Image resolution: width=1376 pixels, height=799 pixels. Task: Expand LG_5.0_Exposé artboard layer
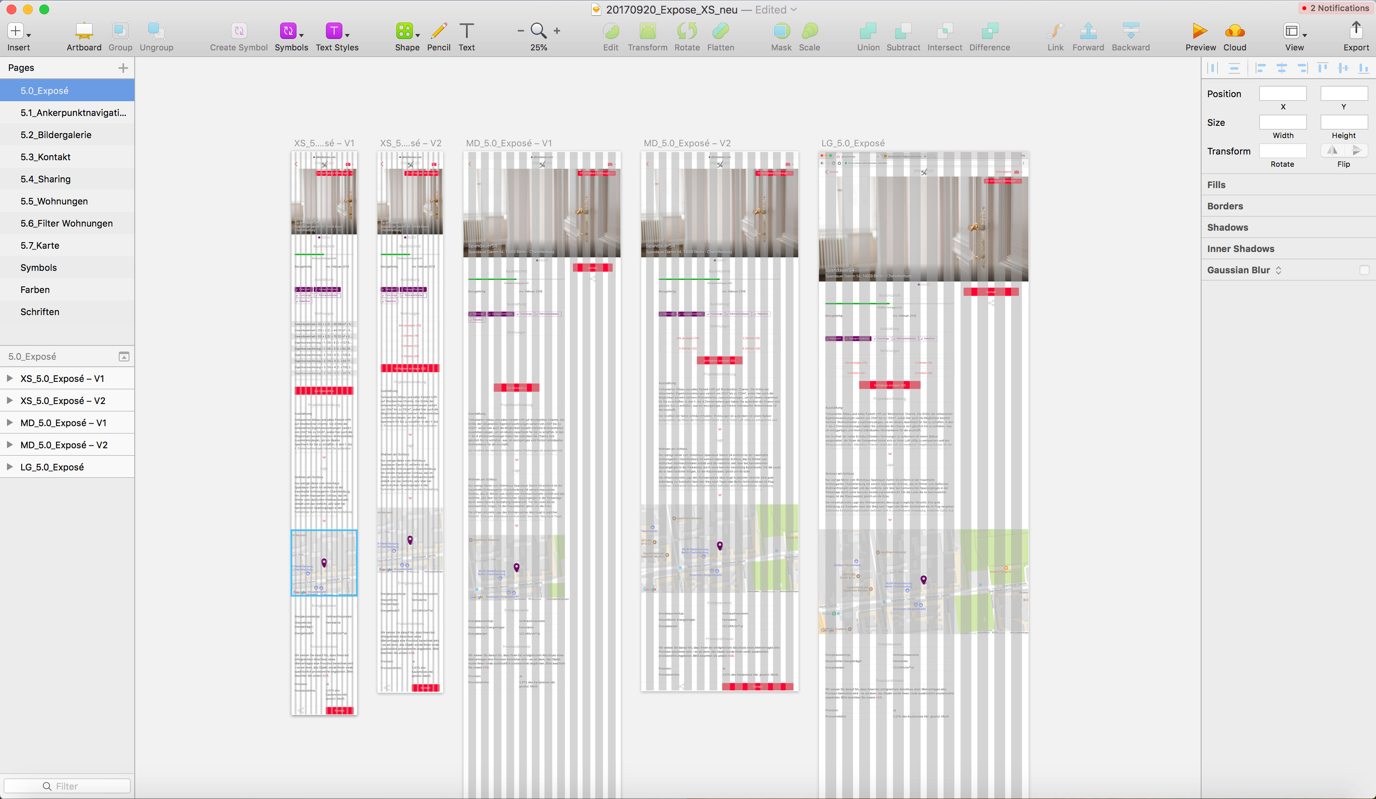tap(9, 467)
